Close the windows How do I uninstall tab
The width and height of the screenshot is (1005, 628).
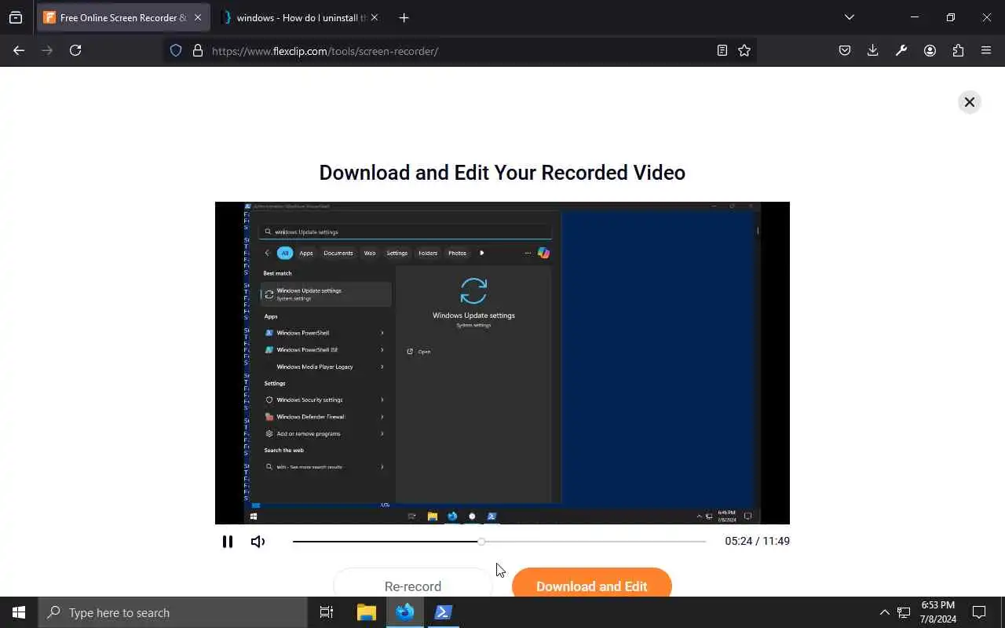(x=374, y=17)
